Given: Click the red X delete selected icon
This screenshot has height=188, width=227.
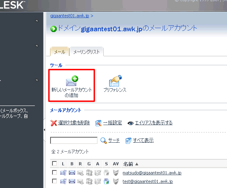Looking at the screenshot, I should [54, 123].
